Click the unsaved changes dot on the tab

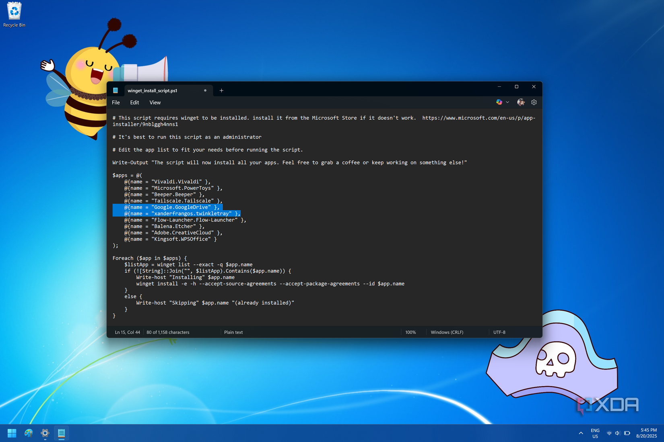click(x=205, y=90)
